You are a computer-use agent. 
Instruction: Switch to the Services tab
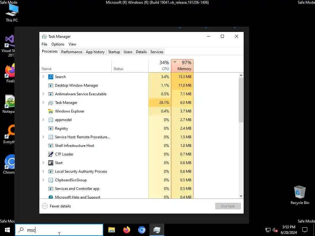[x=157, y=52]
